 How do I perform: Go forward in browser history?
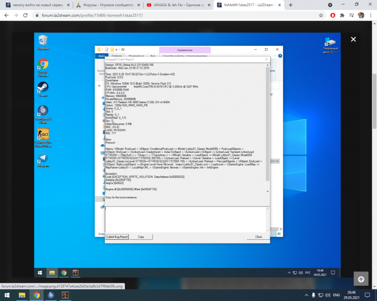tap(16, 15)
